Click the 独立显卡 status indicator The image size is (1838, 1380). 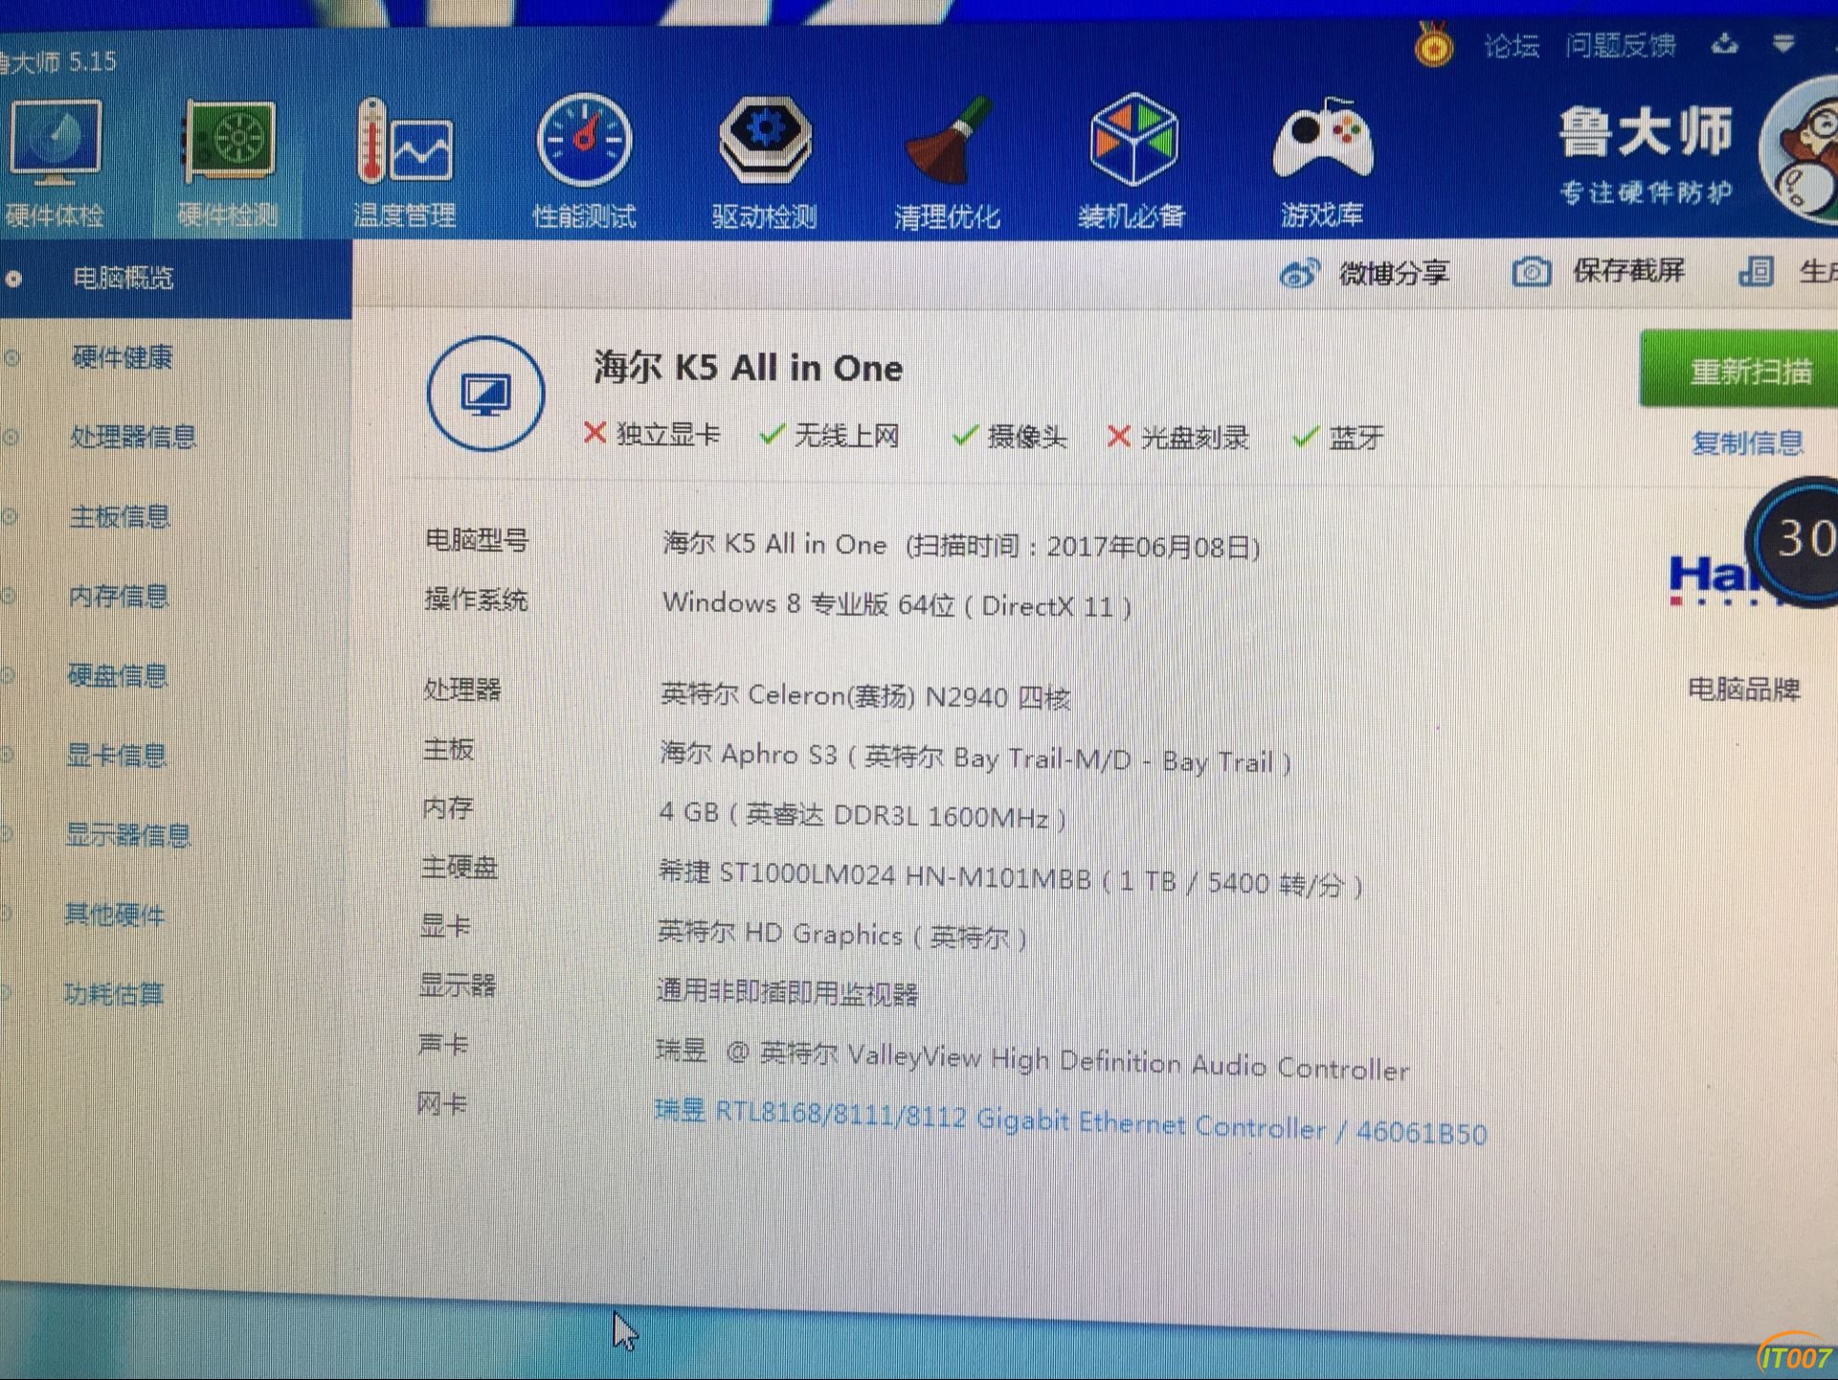pos(652,434)
